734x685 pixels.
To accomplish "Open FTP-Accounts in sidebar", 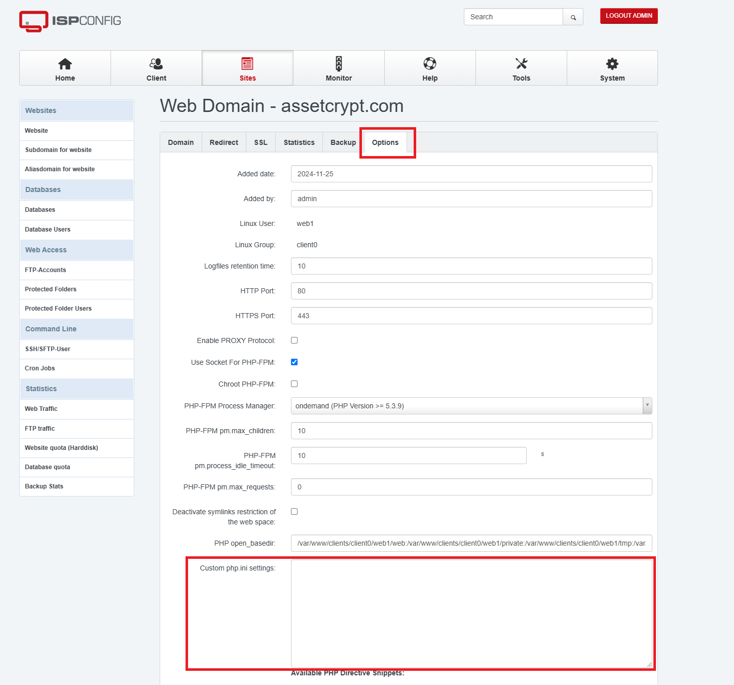I will (77, 270).
